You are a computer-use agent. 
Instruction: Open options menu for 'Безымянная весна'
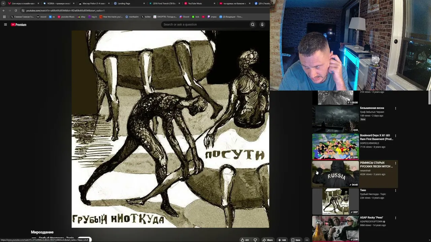coord(396,108)
